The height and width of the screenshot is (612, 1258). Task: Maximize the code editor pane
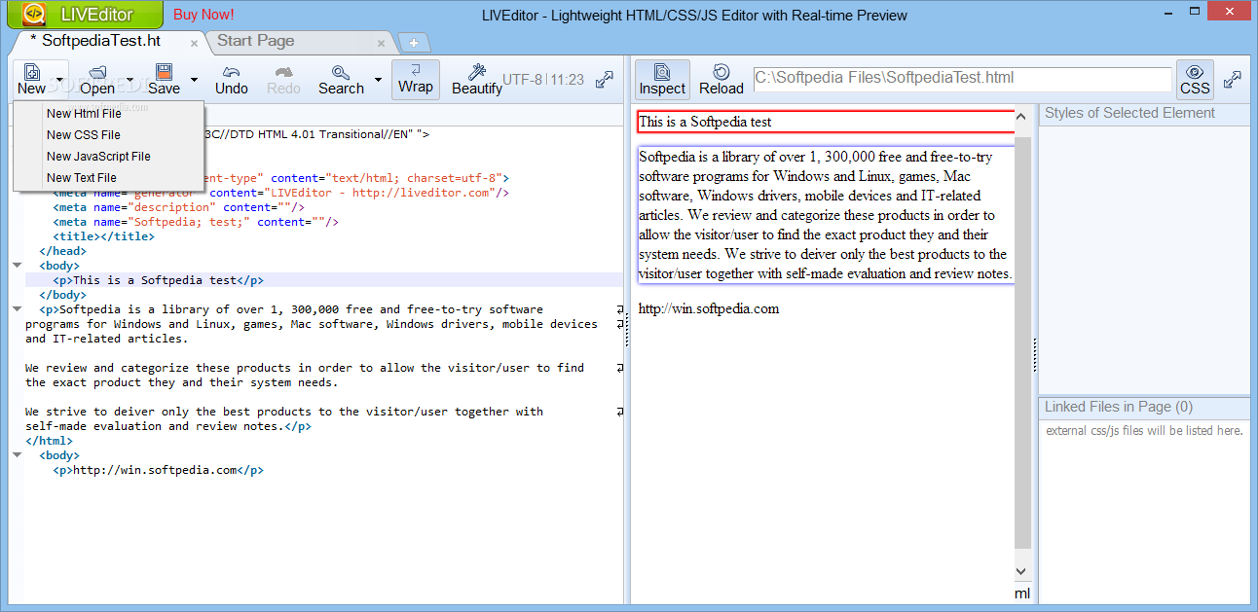(605, 80)
